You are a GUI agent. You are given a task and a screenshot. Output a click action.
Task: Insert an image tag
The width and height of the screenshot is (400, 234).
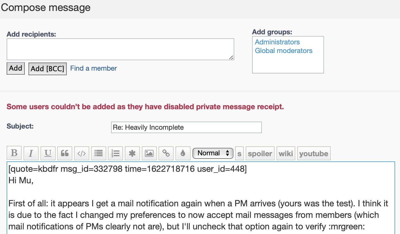tap(149, 153)
